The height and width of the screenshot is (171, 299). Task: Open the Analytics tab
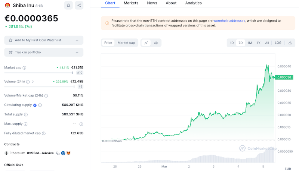[193, 3]
